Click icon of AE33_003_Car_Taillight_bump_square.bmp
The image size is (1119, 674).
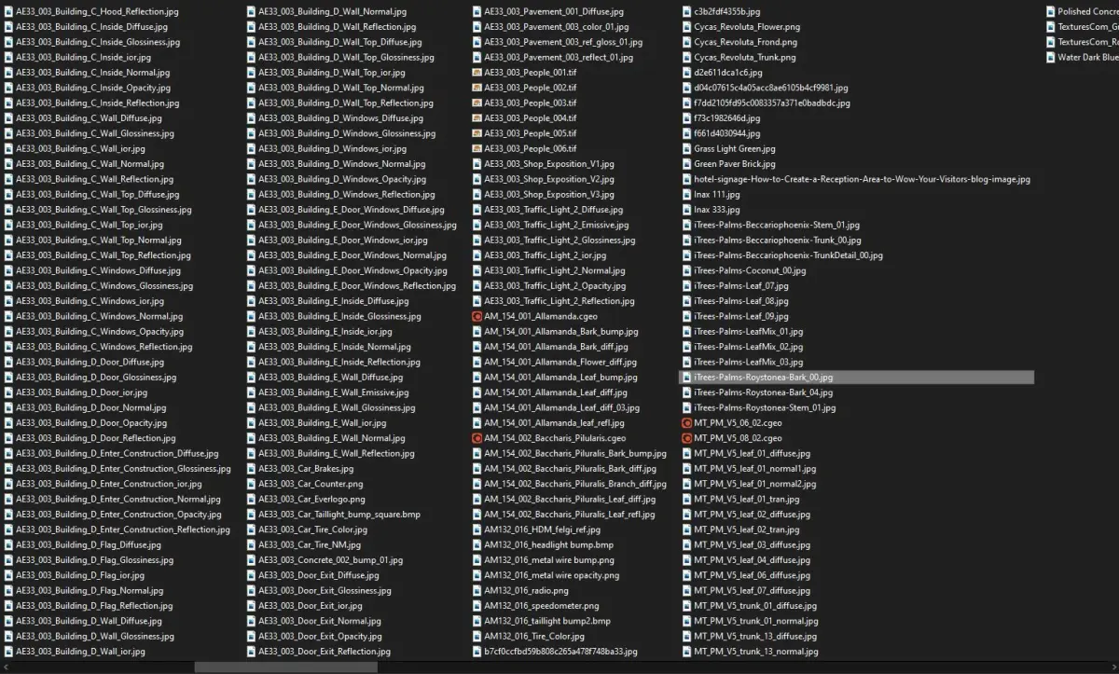(x=251, y=515)
